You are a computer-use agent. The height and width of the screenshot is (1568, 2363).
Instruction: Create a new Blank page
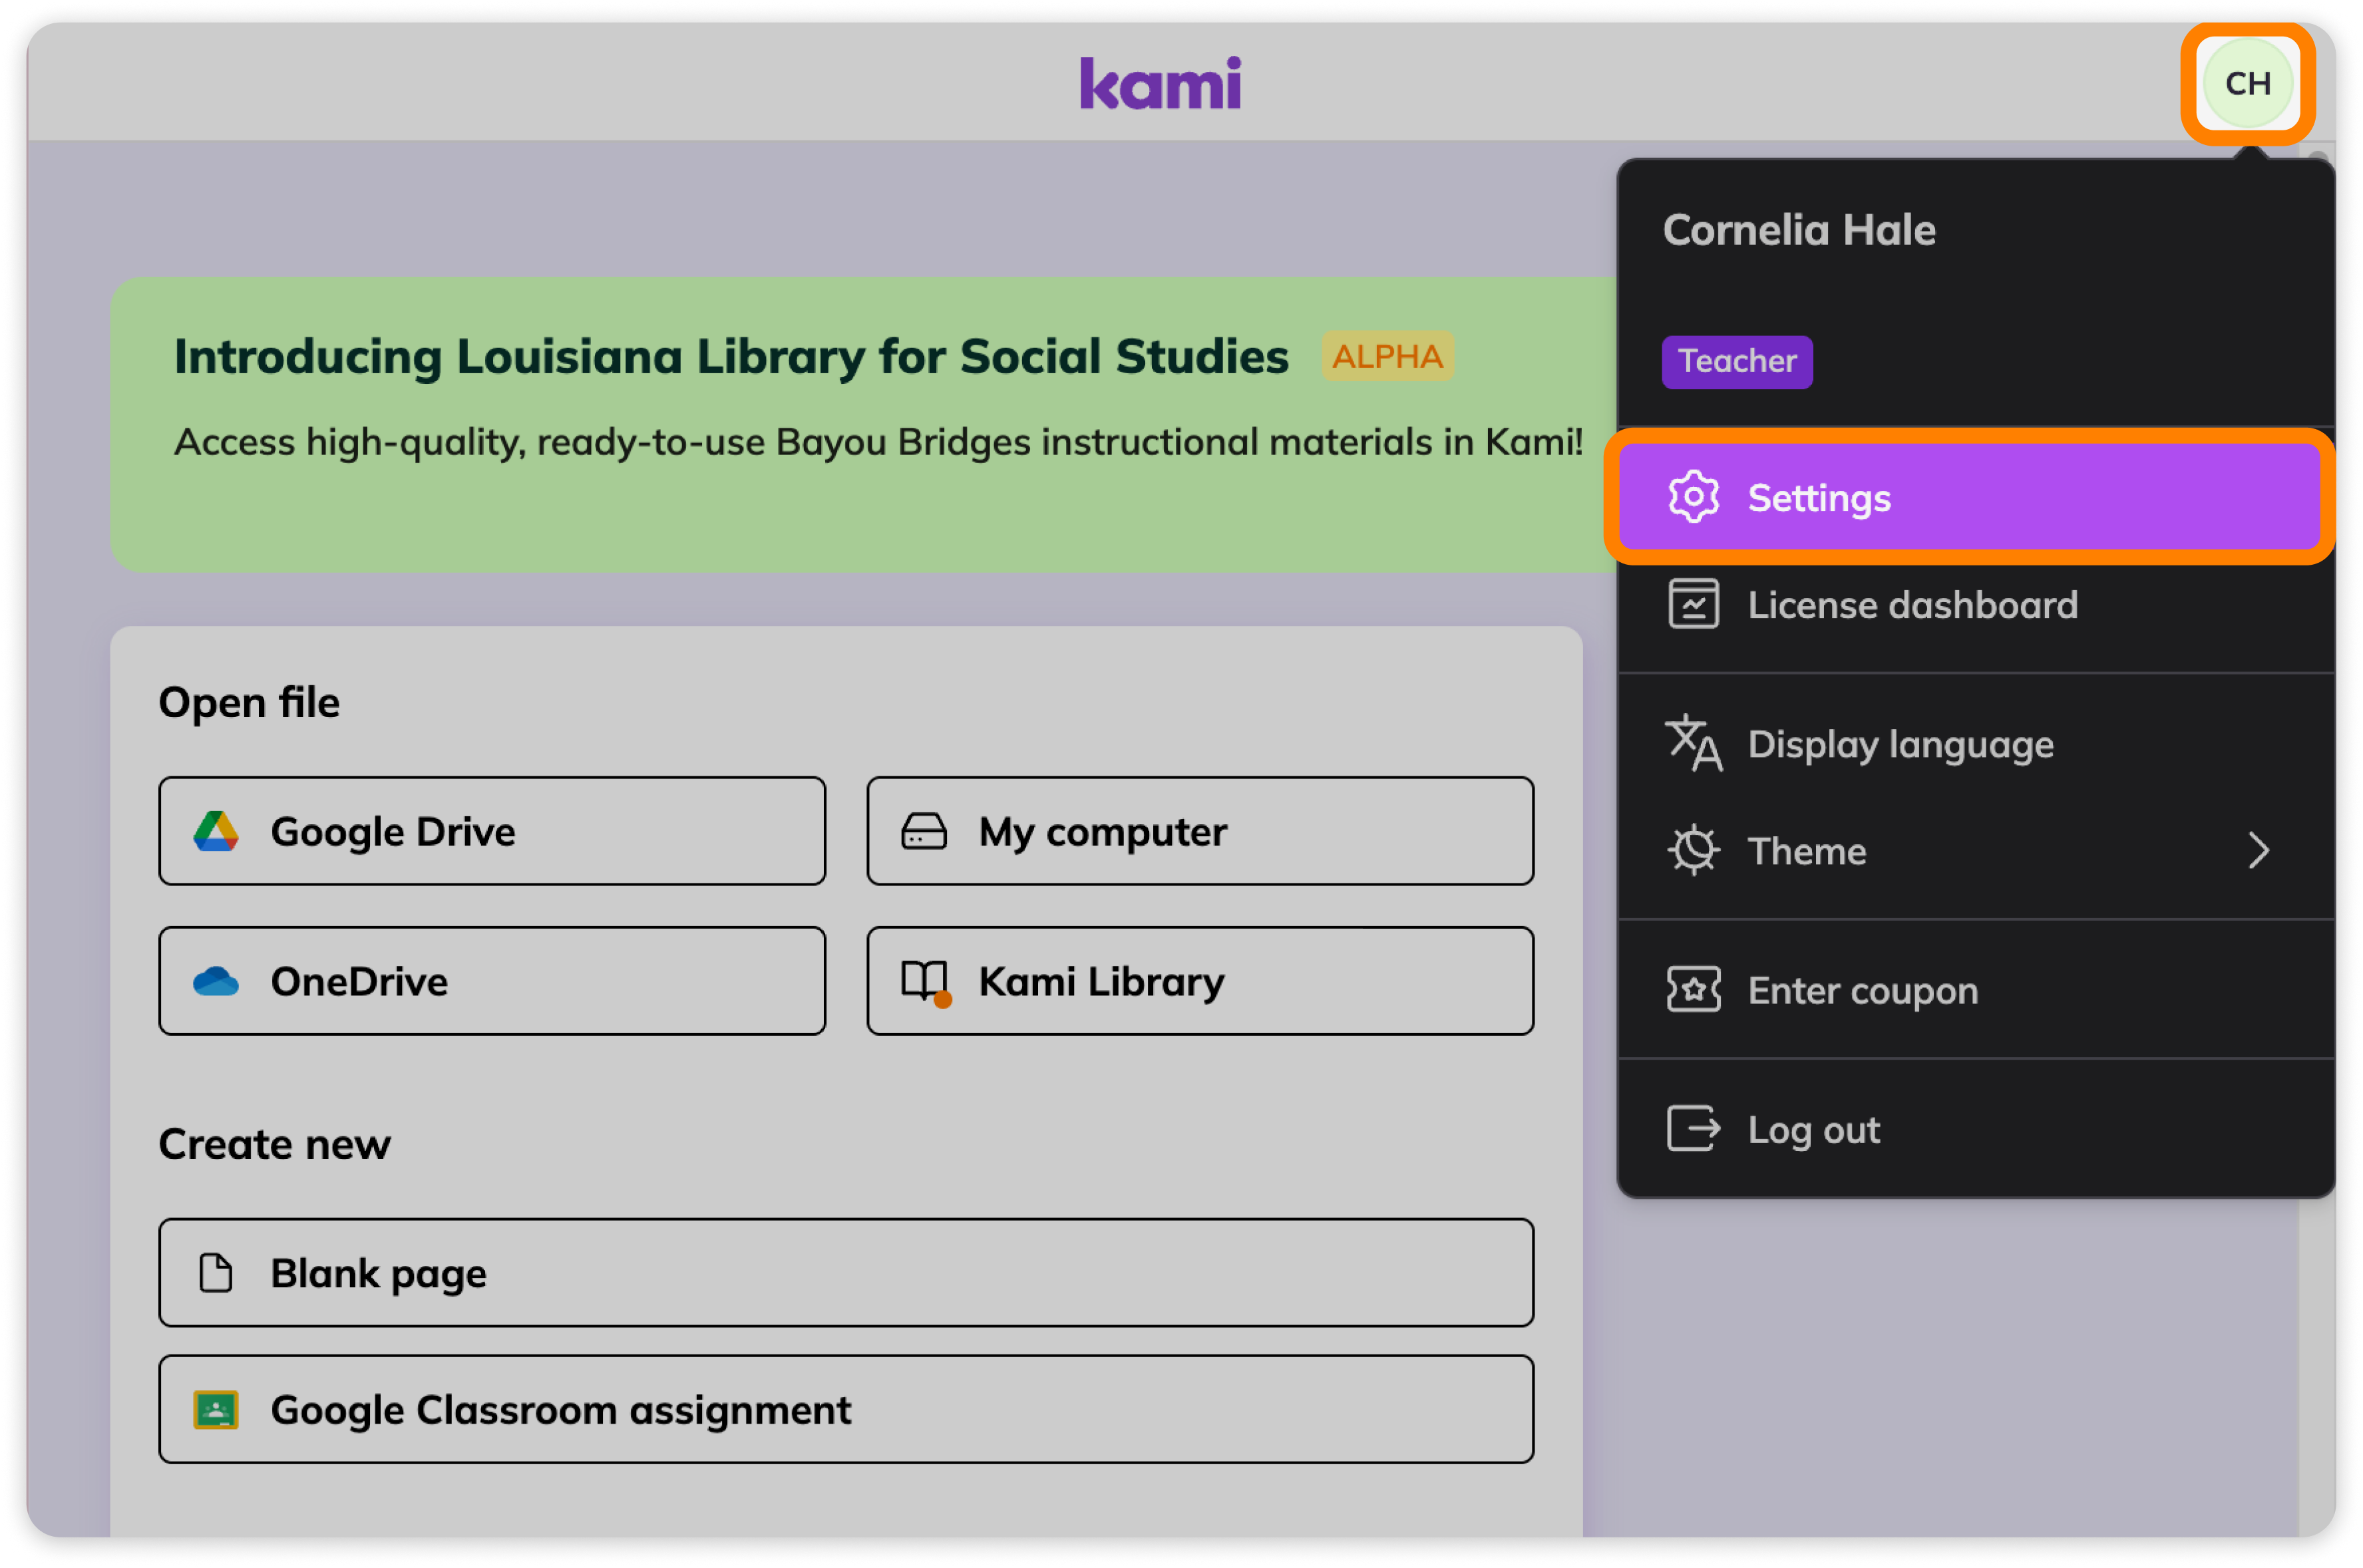[846, 1273]
